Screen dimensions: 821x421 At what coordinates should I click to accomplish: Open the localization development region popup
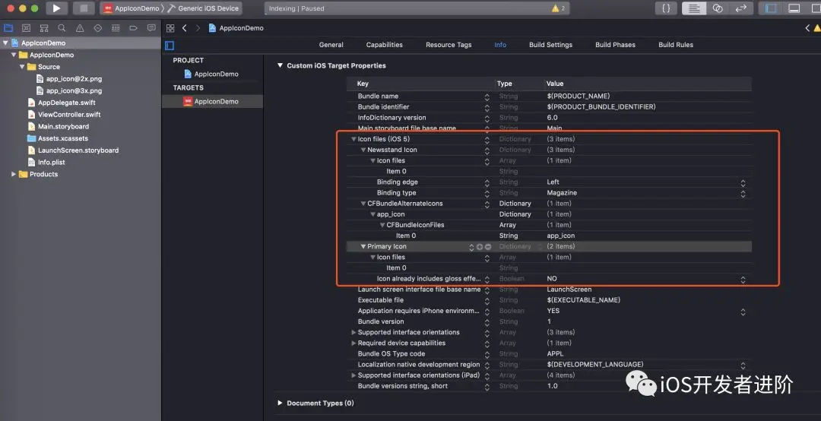(x=743, y=366)
